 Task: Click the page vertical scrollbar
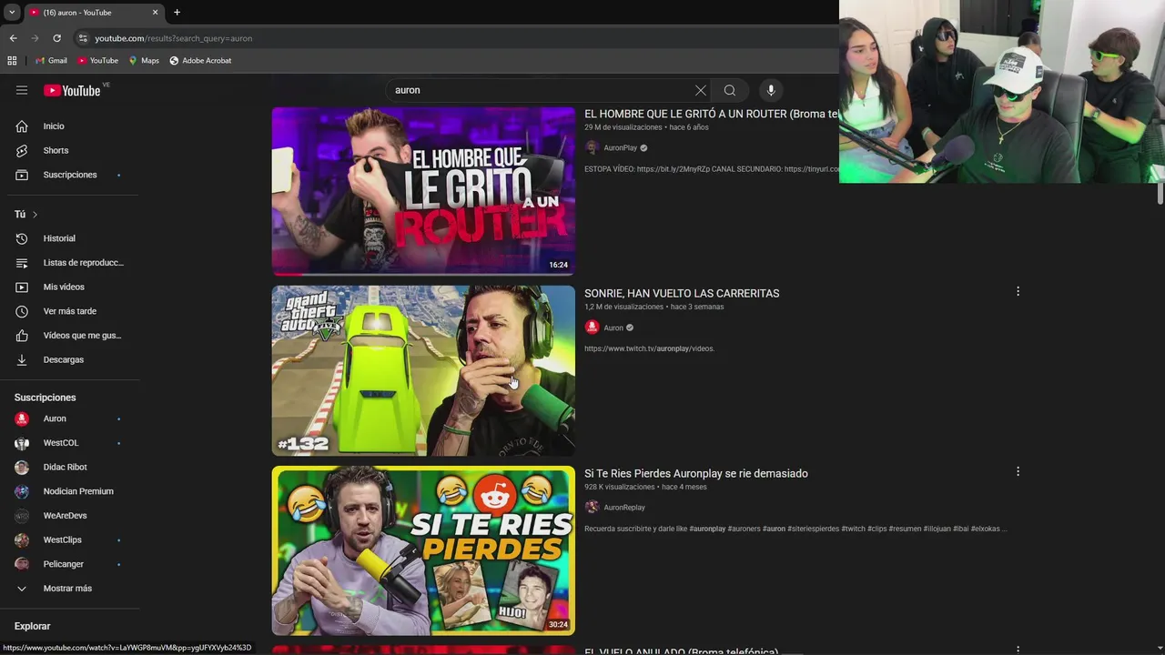click(x=1160, y=194)
